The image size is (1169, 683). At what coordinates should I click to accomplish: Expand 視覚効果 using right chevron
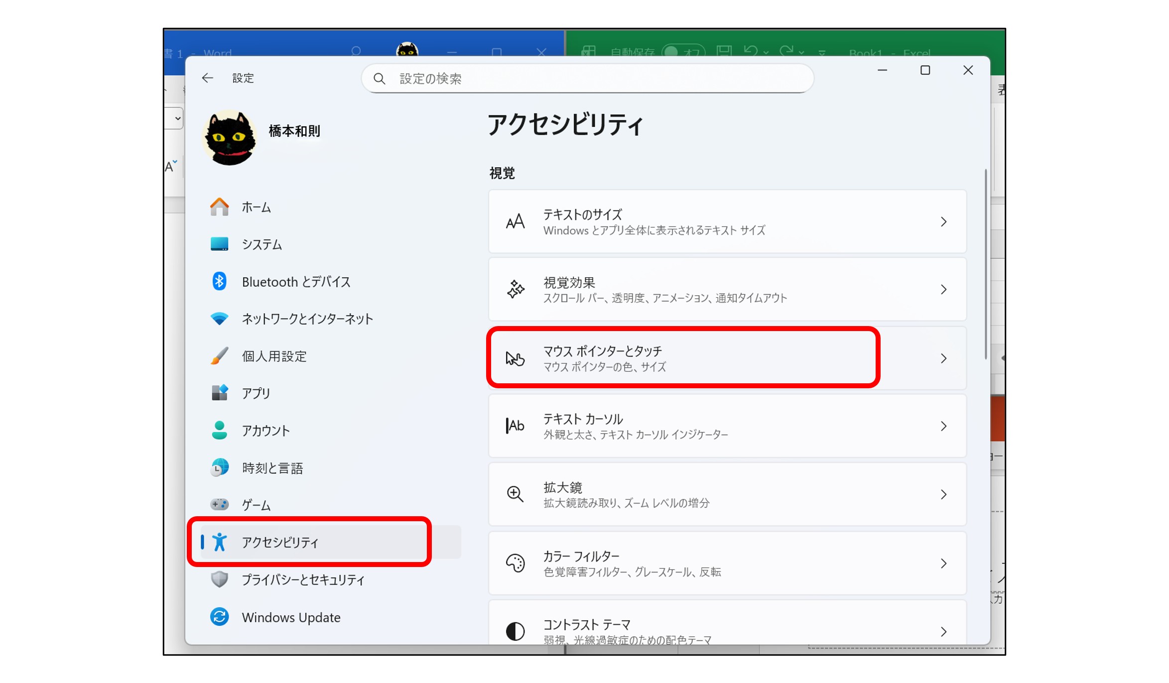[x=943, y=289]
